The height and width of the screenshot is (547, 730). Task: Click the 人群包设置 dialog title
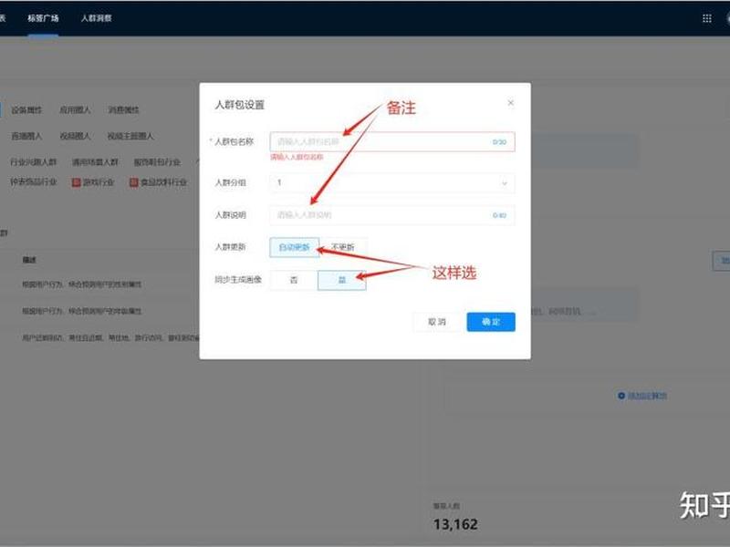(x=239, y=105)
